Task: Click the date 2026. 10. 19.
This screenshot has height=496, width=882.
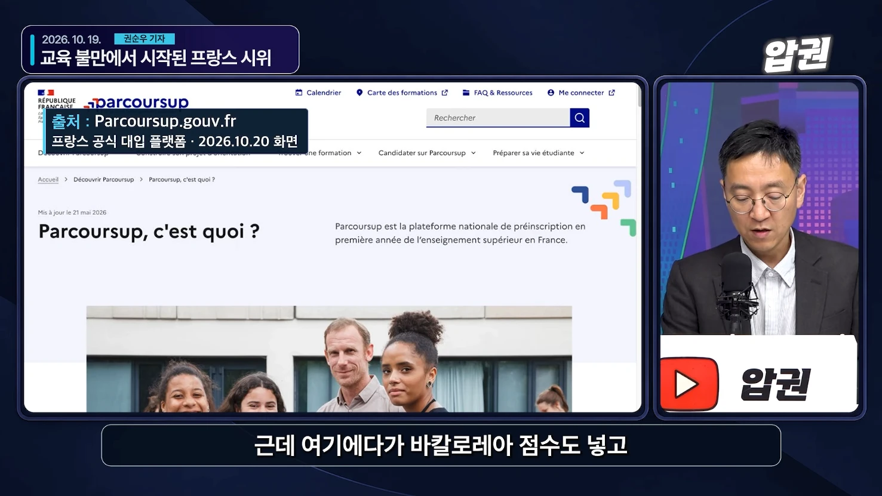Action: [71, 39]
